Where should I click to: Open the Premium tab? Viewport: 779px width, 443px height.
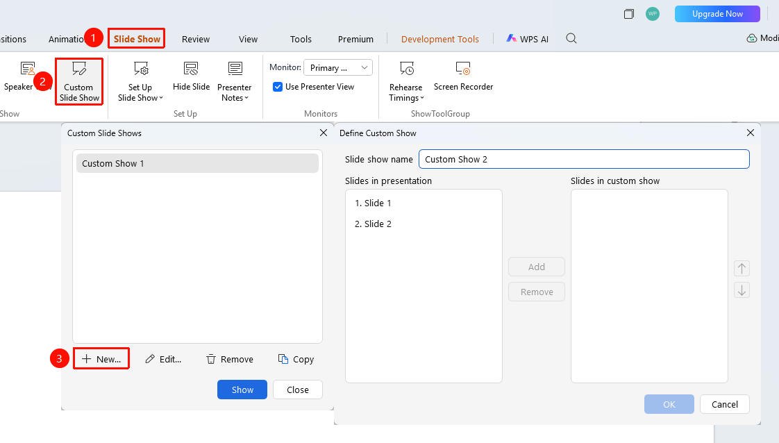355,40
